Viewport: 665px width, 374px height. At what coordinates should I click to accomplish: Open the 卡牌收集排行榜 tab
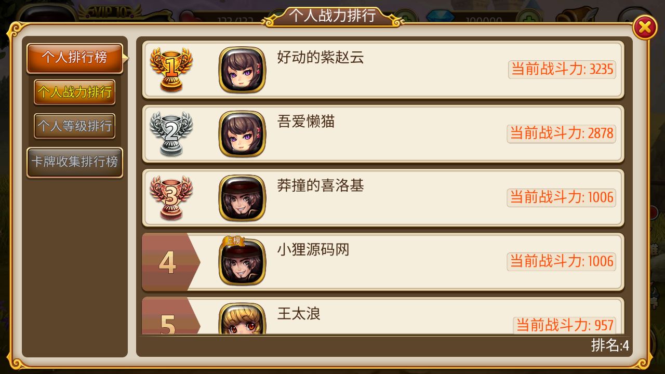[x=75, y=162]
